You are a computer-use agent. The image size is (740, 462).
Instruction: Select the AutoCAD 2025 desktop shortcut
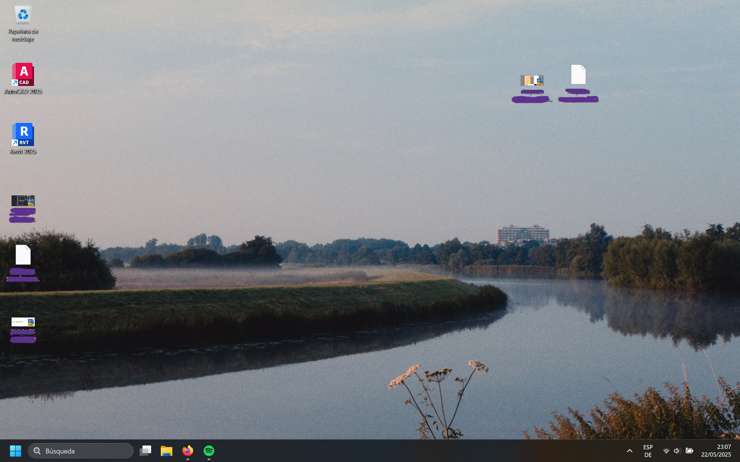pos(23,79)
